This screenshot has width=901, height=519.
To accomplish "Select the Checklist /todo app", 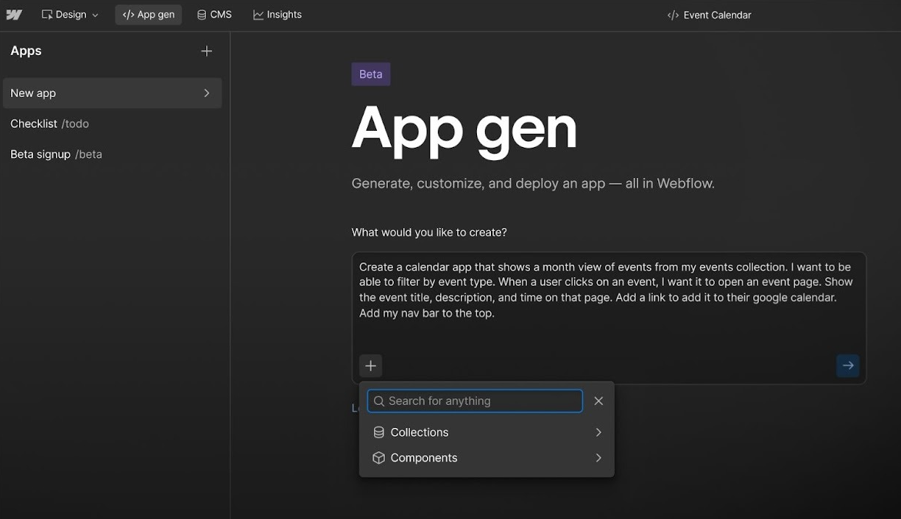I will click(x=49, y=124).
